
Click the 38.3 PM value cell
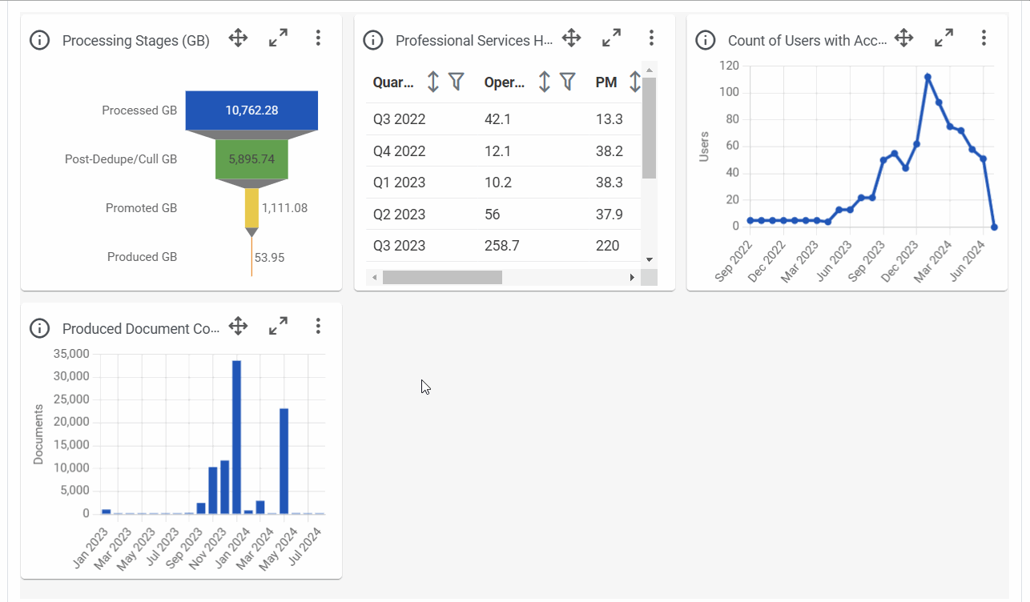610,183
